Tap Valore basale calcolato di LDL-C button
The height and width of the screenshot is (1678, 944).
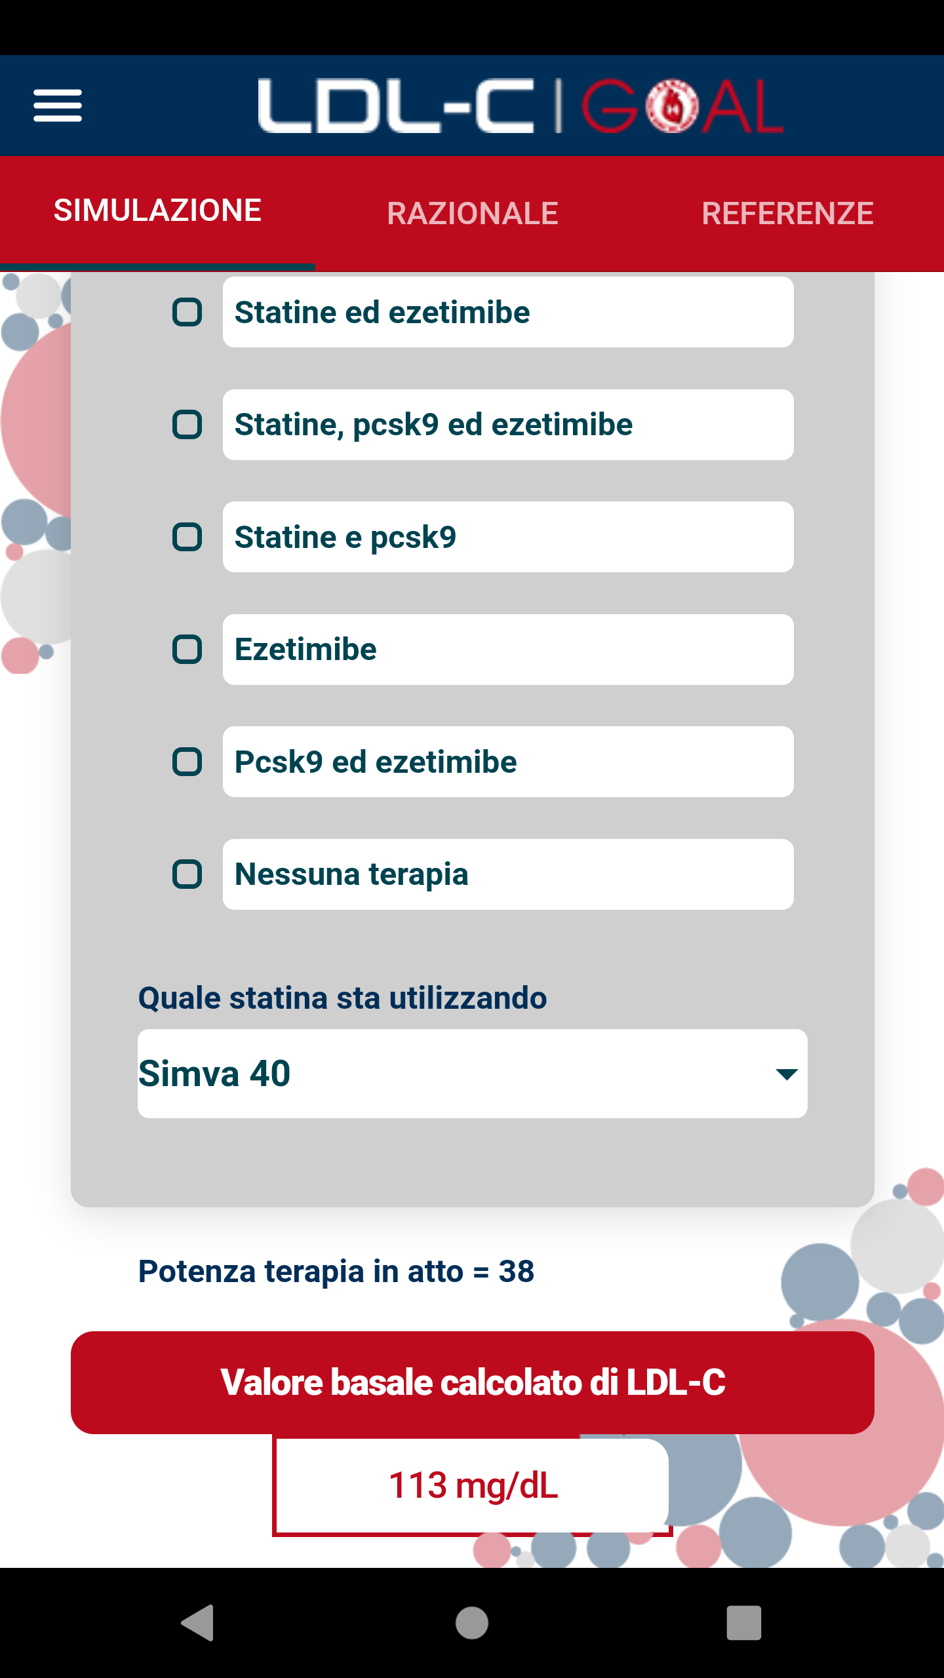(472, 1383)
